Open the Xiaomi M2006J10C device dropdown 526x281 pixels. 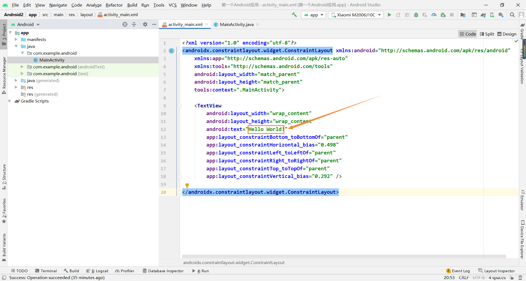point(356,15)
